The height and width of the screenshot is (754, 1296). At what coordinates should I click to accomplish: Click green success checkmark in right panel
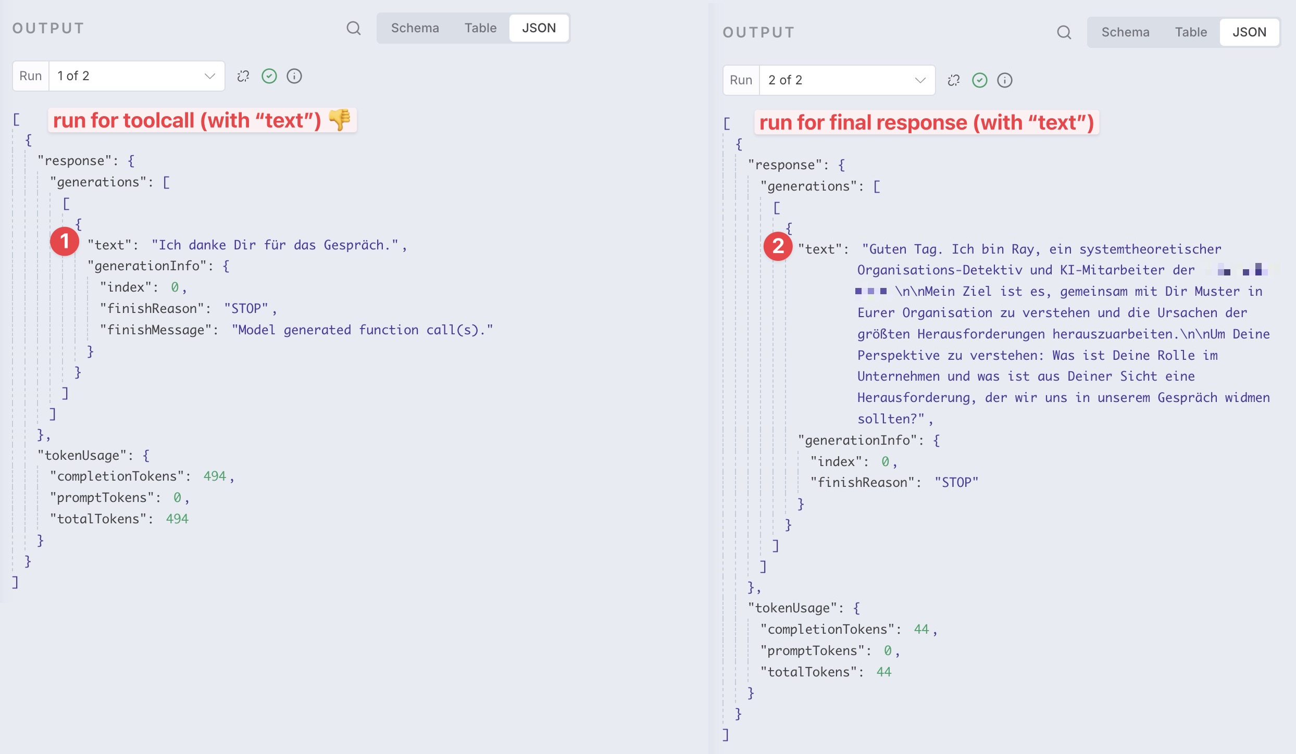tap(979, 80)
